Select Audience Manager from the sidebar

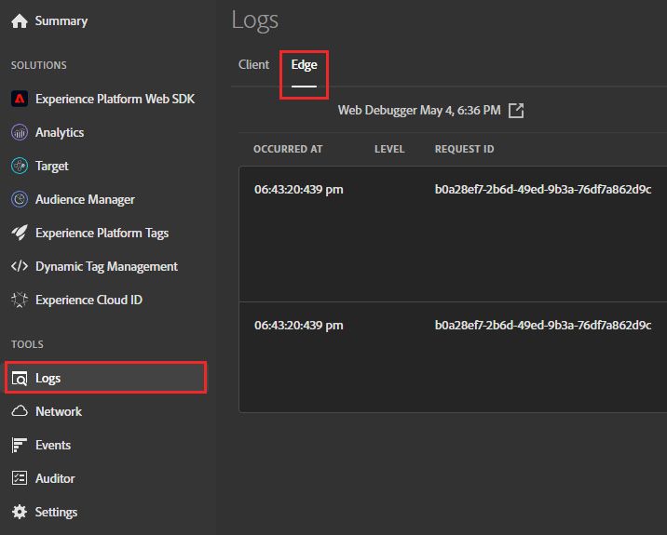(x=85, y=200)
